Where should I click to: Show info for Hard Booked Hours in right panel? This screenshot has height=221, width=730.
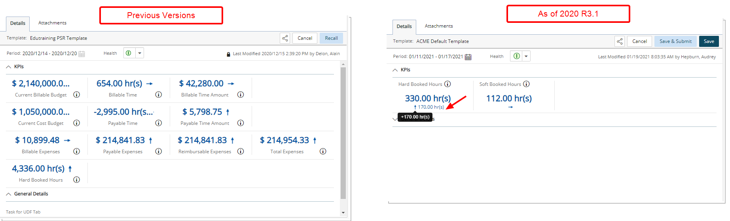(x=447, y=84)
